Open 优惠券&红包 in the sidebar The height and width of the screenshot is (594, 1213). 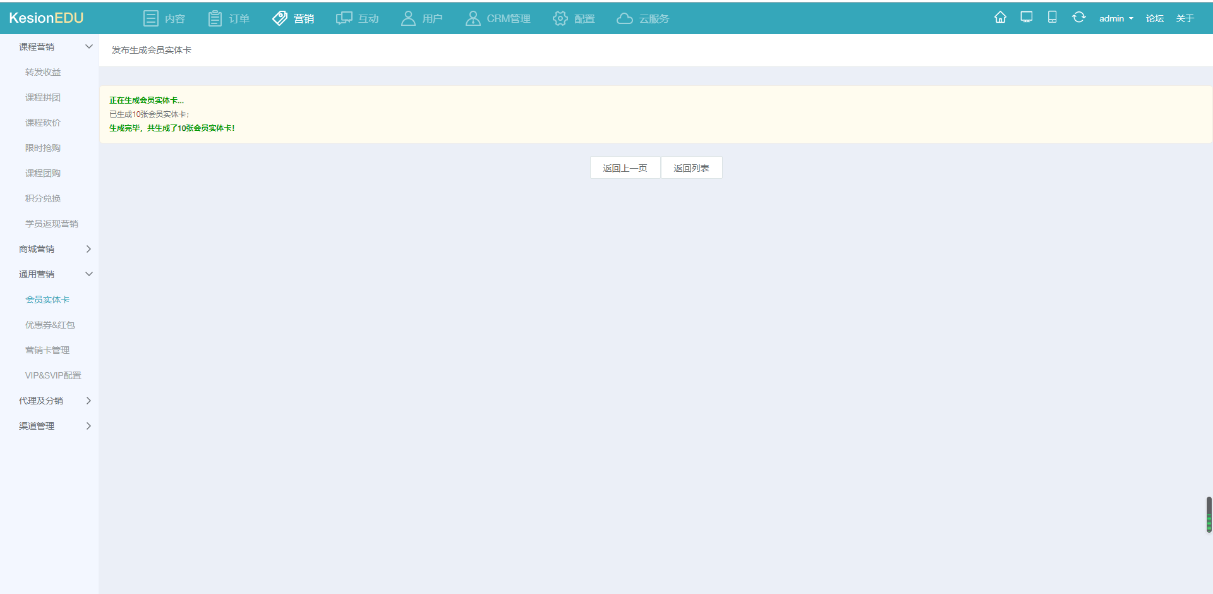50,325
